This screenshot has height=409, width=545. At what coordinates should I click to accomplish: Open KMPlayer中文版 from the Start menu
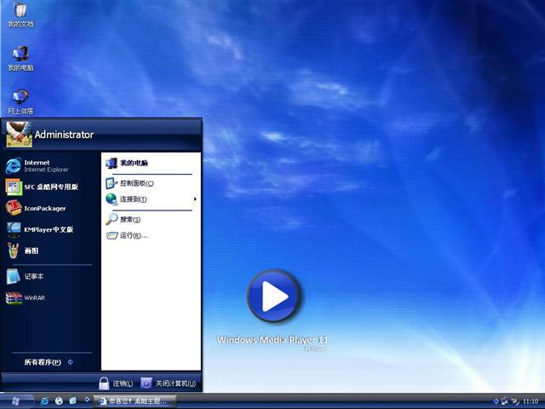[50, 229]
